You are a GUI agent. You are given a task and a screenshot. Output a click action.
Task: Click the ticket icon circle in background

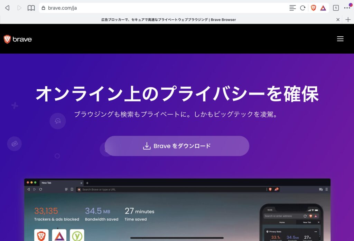(x=15, y=144)
